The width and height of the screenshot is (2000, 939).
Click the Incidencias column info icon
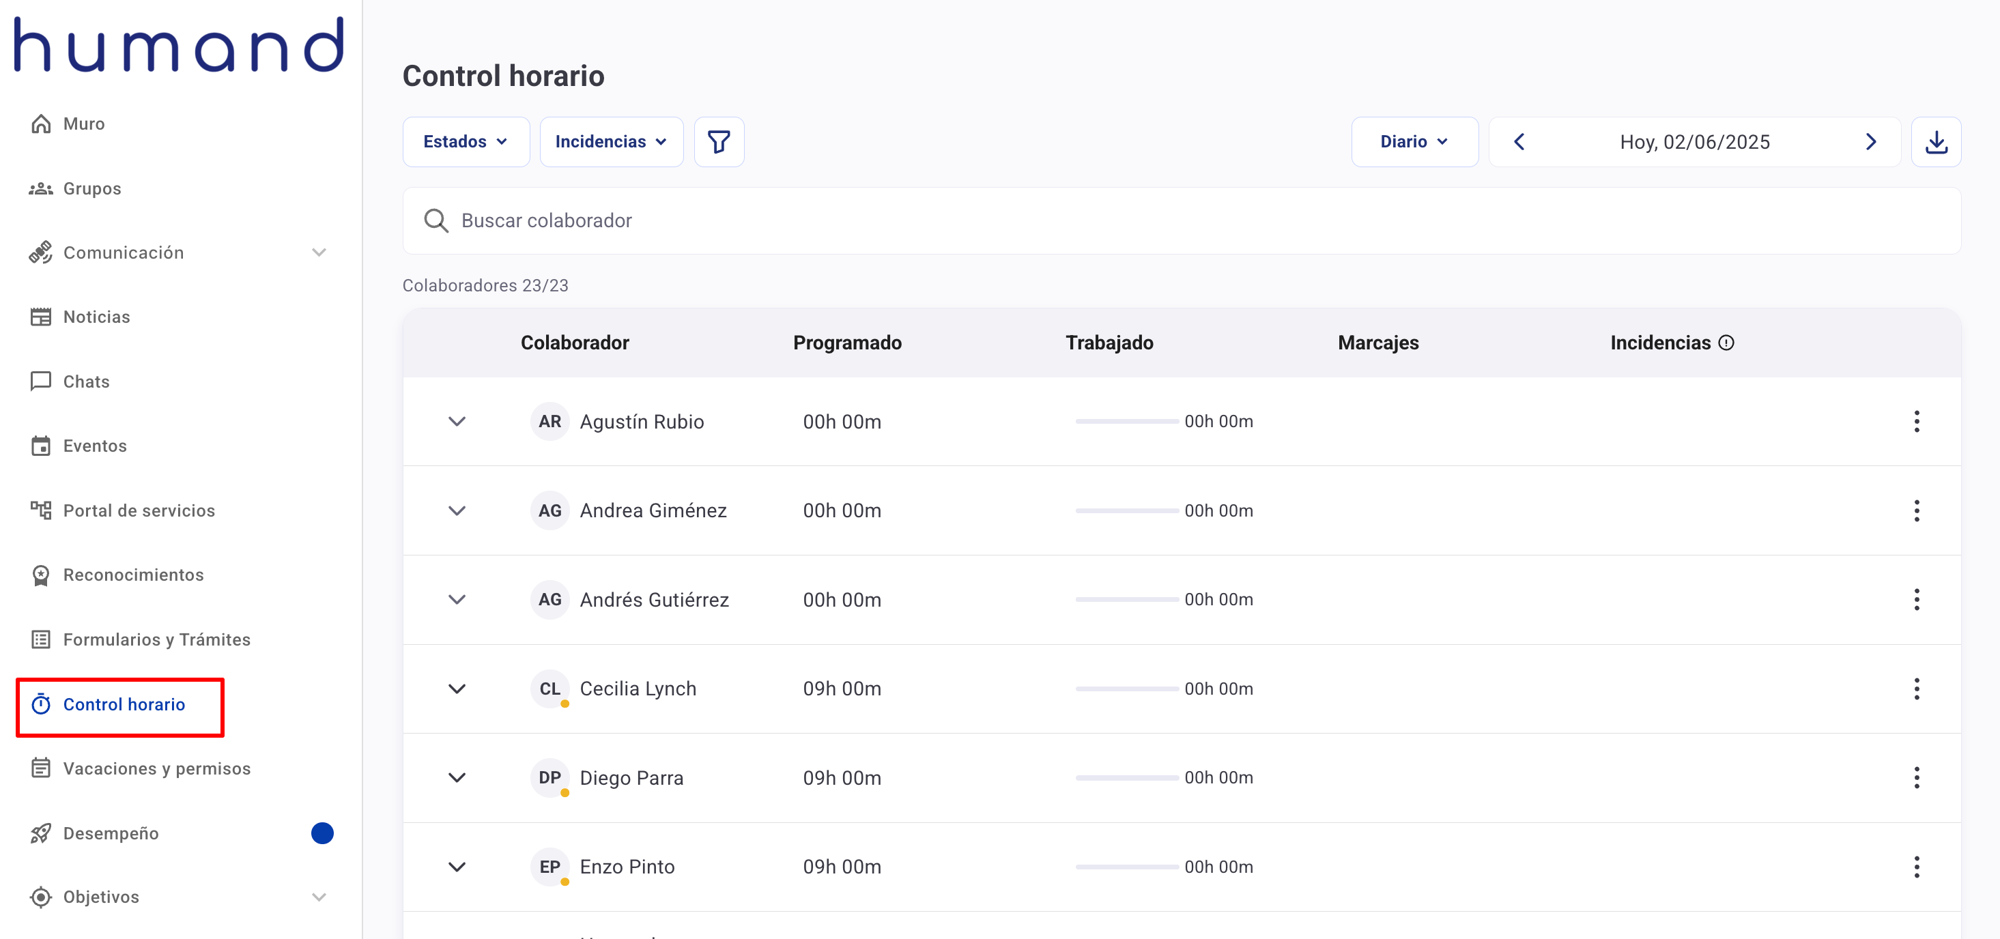click(1726, 343)
